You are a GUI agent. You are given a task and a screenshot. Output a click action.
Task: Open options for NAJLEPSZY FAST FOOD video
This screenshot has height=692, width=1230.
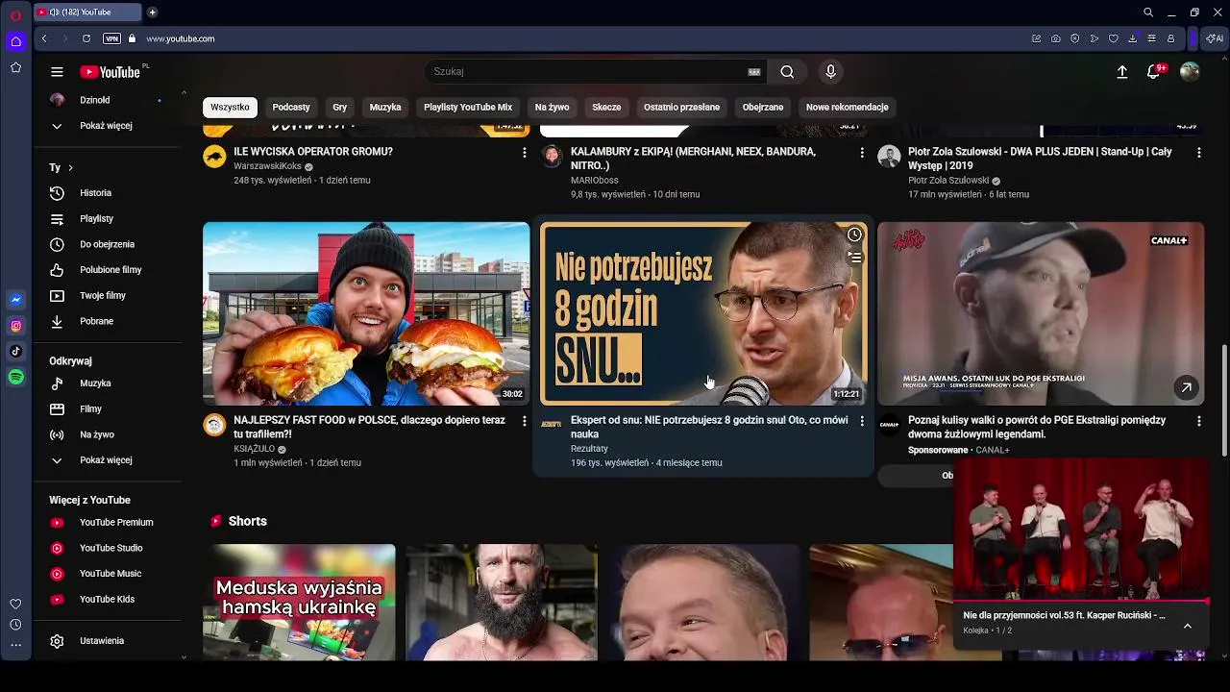[524, 421]
